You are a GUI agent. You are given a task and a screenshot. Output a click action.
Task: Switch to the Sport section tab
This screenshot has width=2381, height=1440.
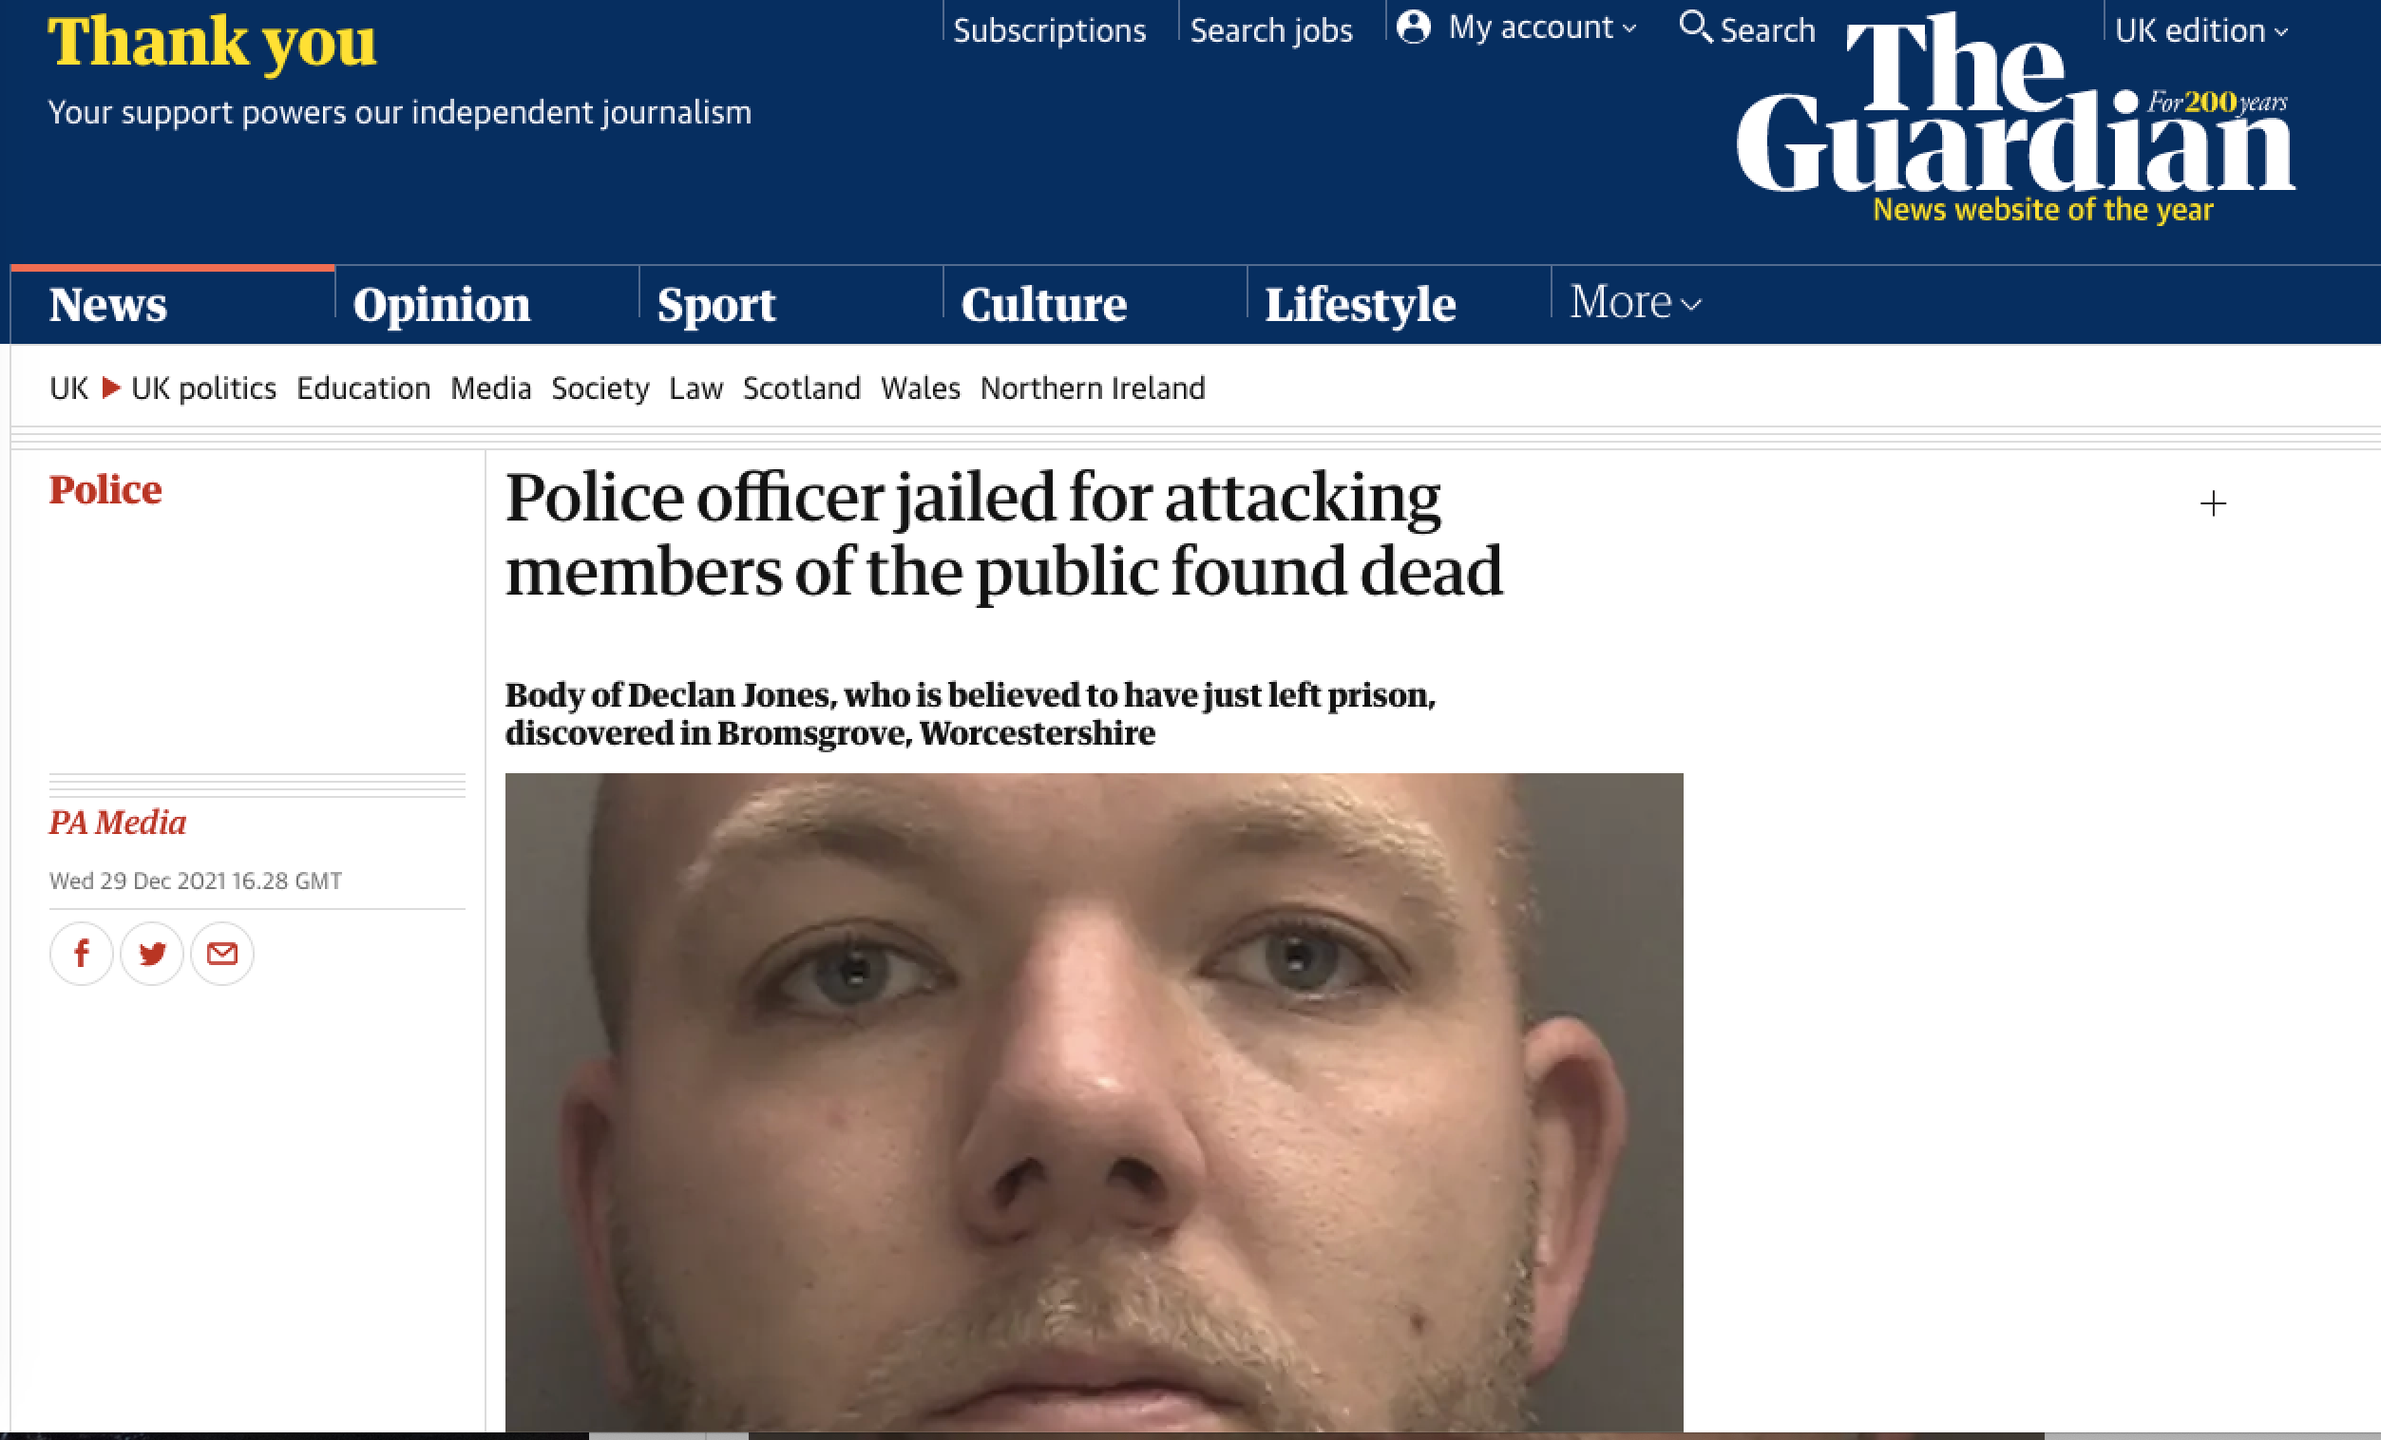point(716,304)
